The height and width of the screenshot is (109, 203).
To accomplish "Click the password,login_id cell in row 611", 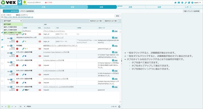I will coord(108,49).
